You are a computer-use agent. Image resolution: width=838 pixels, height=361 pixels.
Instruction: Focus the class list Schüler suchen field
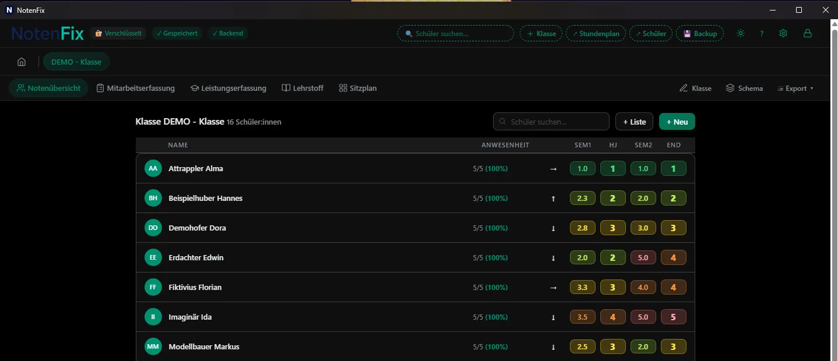click(x=551, y=122)
